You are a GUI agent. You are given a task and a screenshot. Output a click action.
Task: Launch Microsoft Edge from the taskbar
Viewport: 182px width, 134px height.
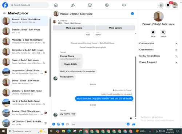click(69, 131)
